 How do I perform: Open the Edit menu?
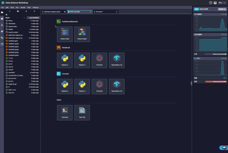click(7, 8)
